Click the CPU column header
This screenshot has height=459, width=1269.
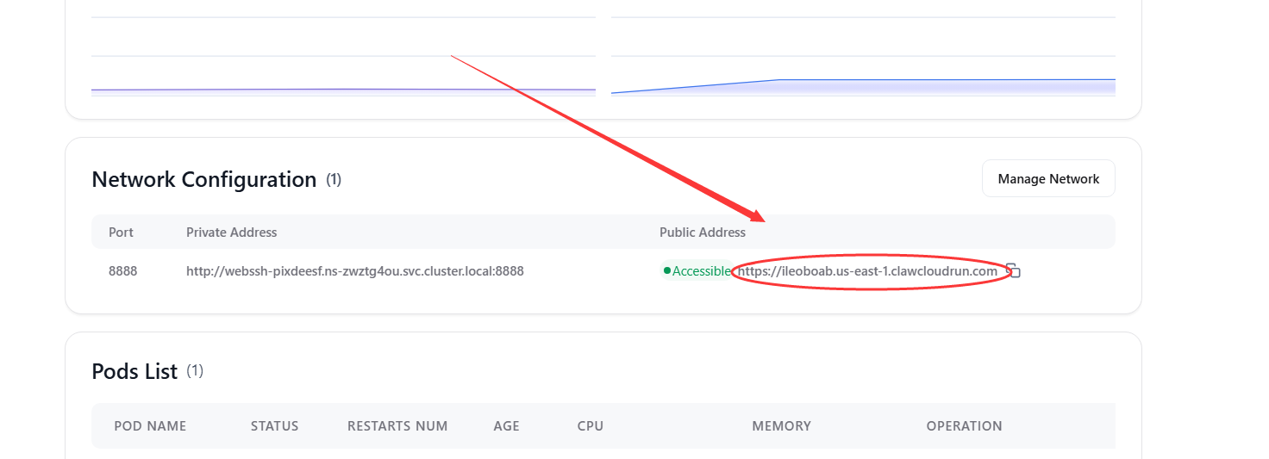[x=591, y=426]
